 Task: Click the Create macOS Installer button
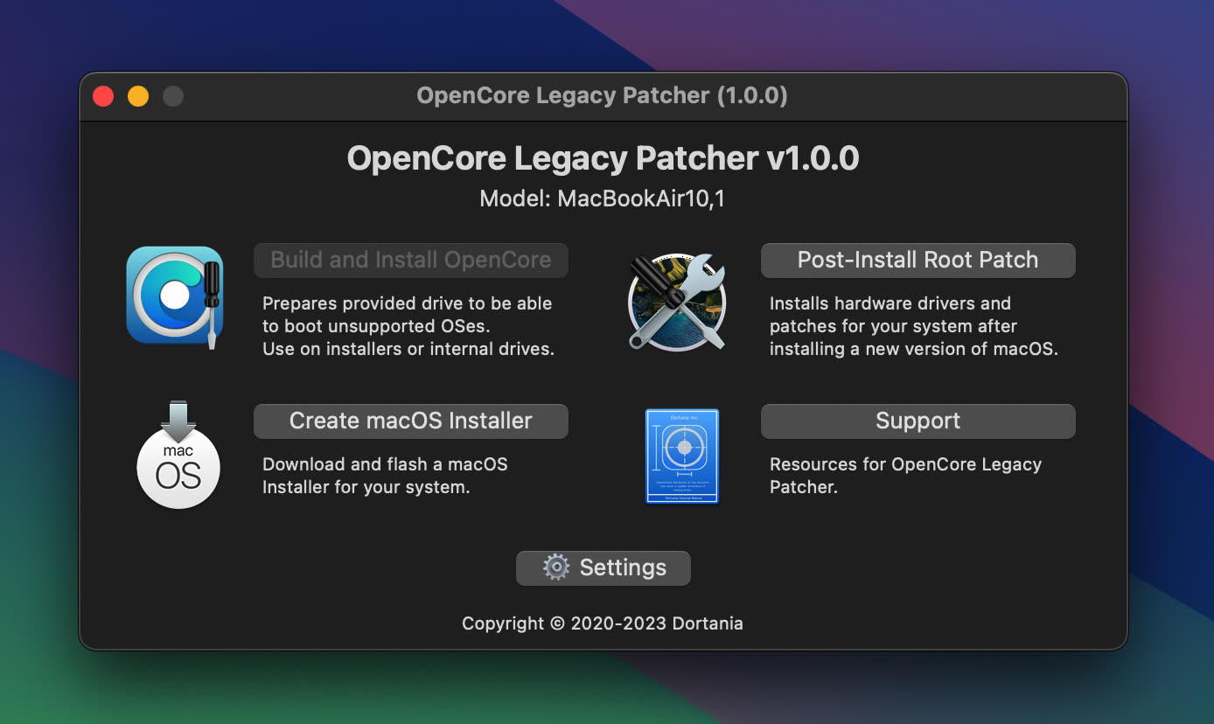(x=410, y=421)
